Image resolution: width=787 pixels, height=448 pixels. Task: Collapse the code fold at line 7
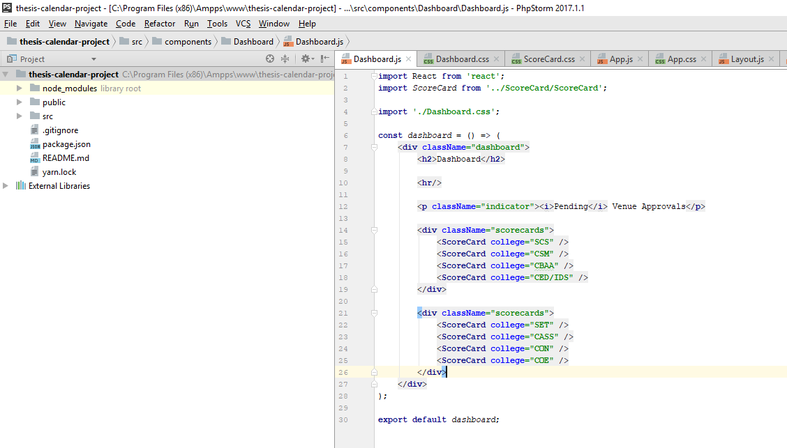point(374,147)
